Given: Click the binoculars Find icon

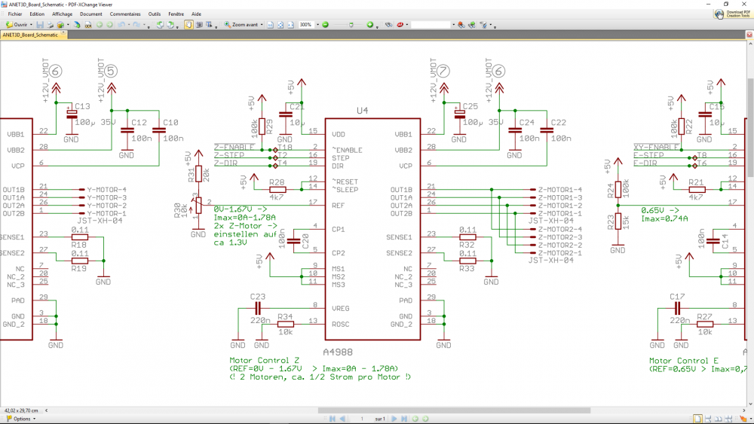Looking at the screenshot, I should coord(388,25).
